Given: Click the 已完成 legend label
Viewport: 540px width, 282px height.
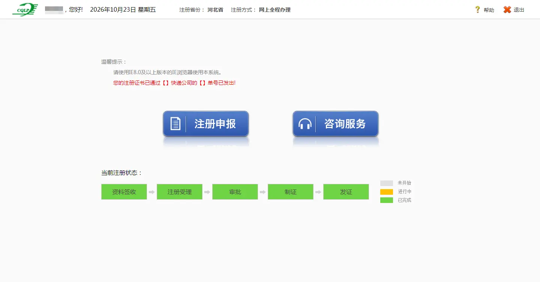Looking at the screenshot, I should [x=405, y=200].
